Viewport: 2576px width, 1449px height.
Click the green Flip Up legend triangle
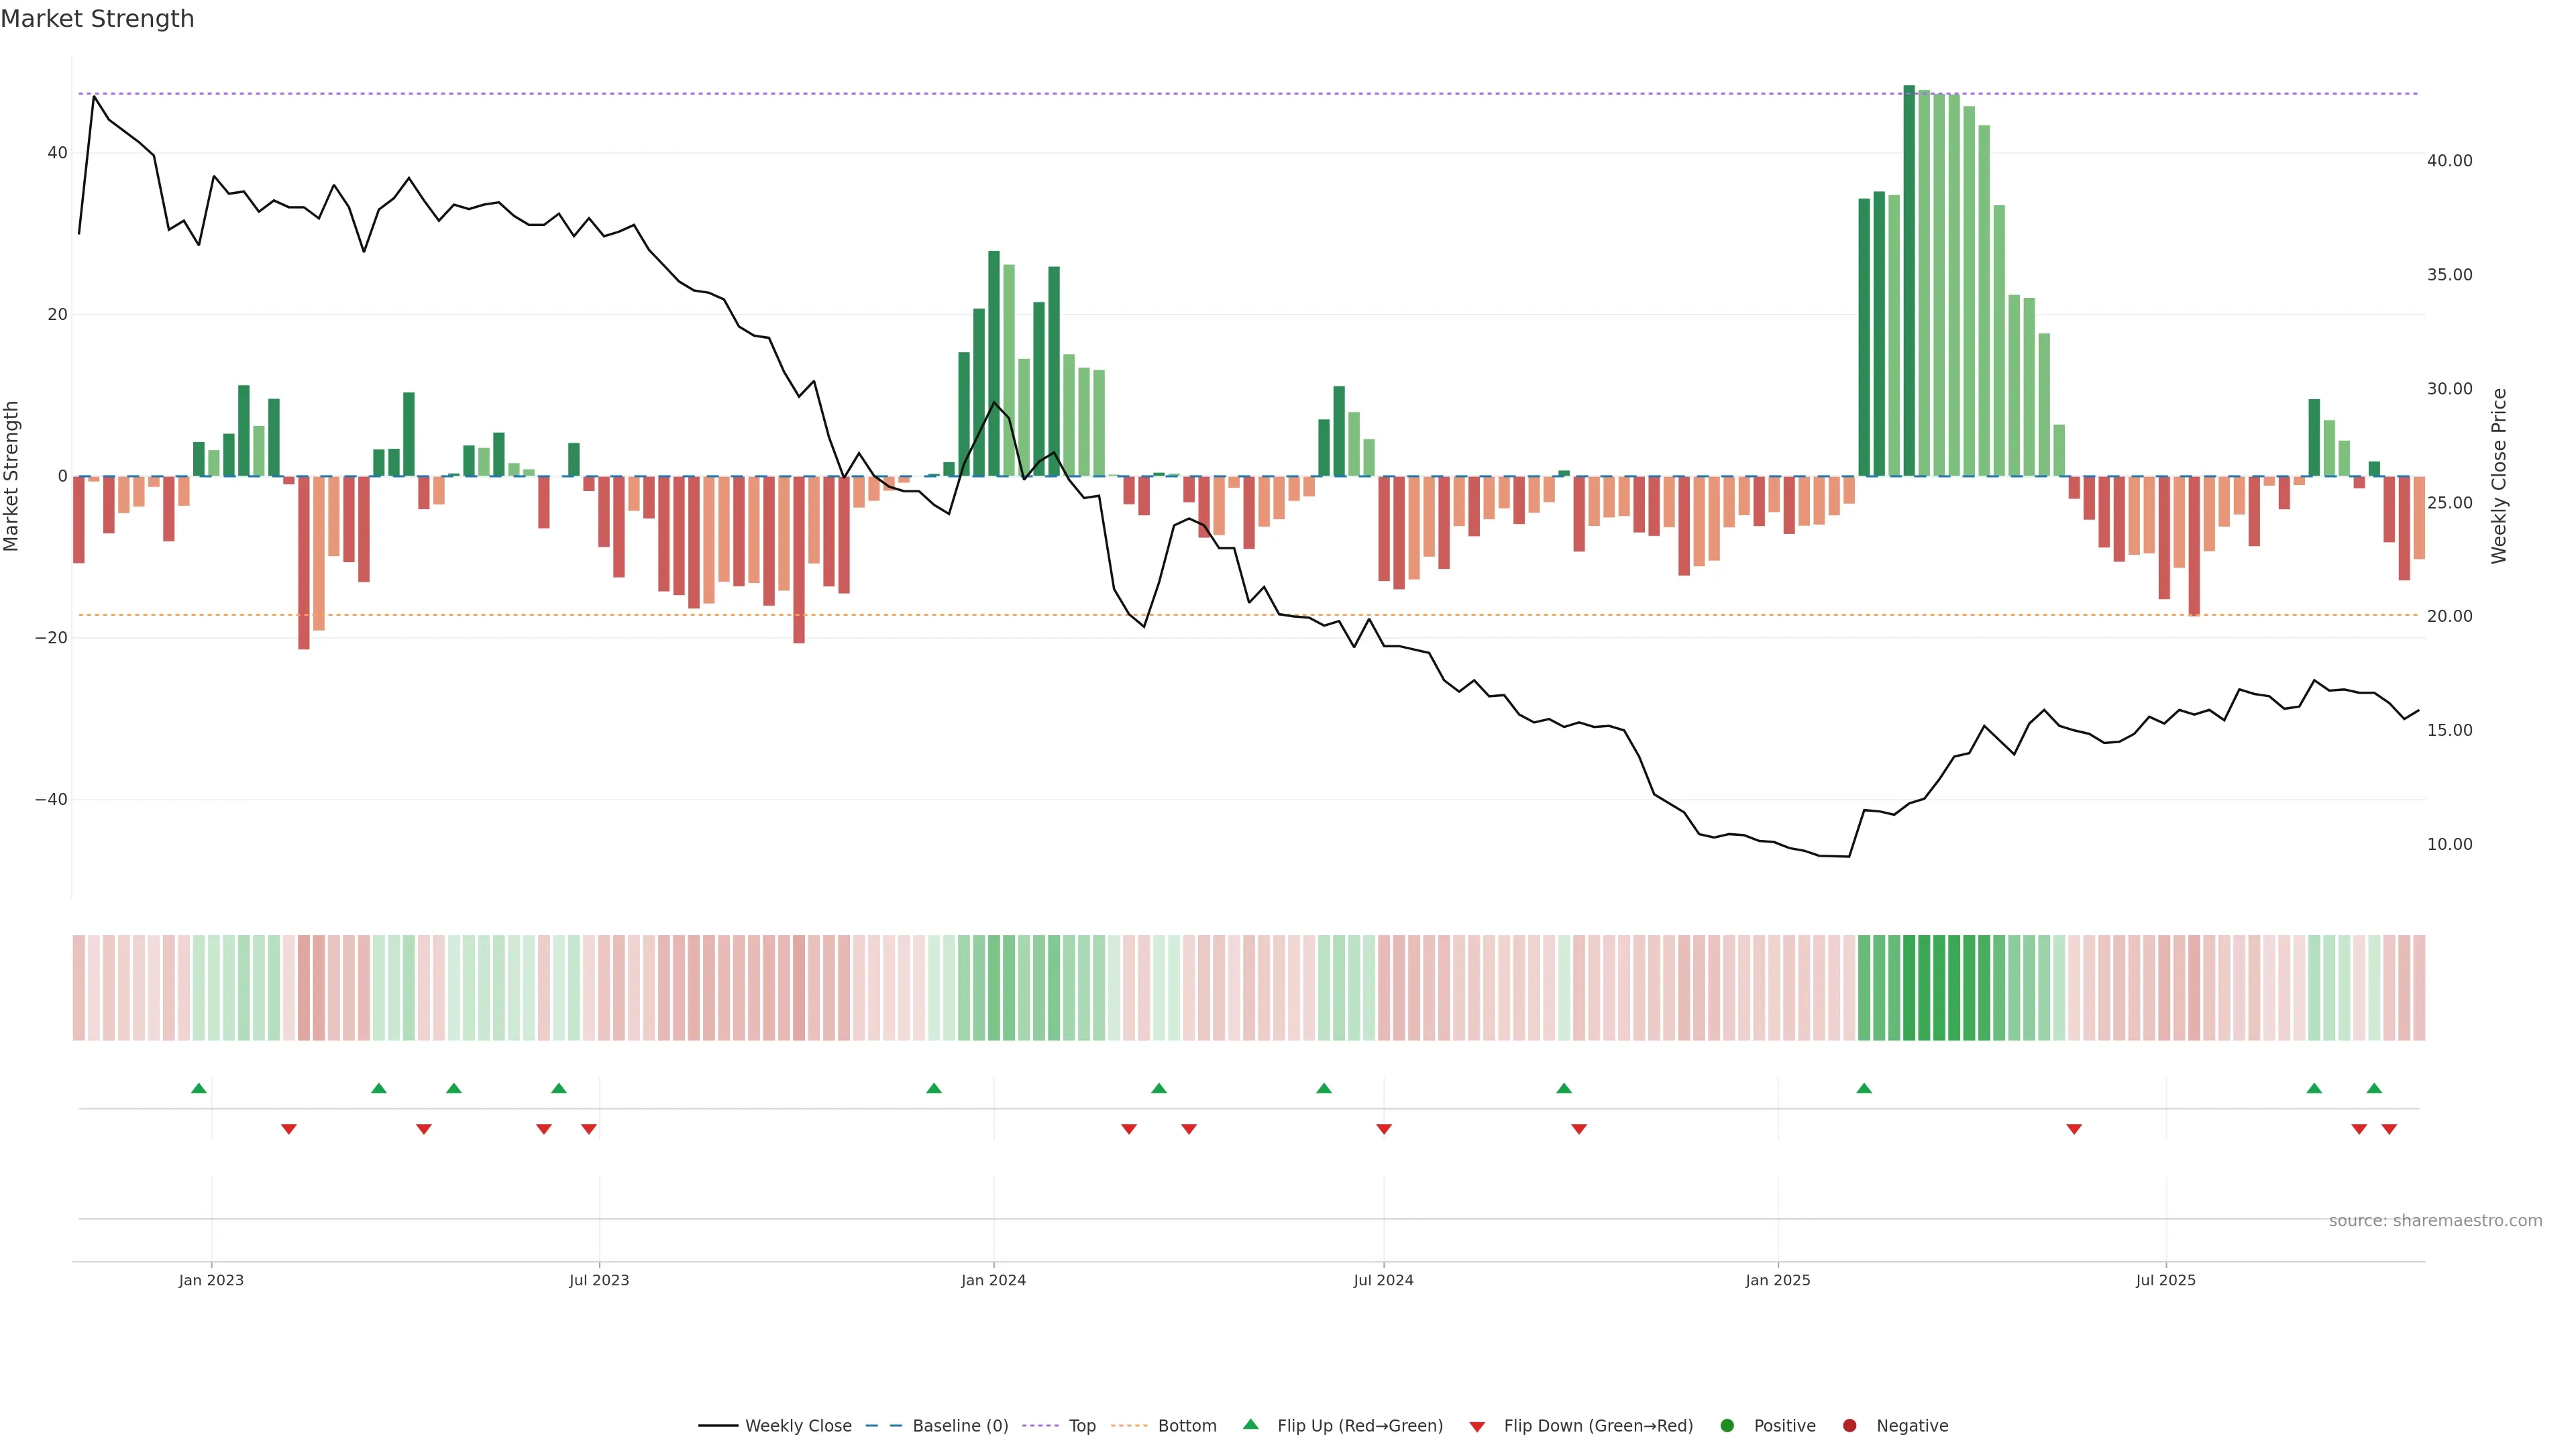click(1250, 1424)
